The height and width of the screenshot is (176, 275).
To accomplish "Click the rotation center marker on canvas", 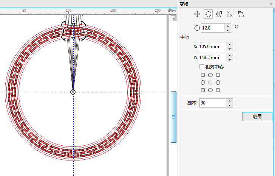I will point(73,92).
